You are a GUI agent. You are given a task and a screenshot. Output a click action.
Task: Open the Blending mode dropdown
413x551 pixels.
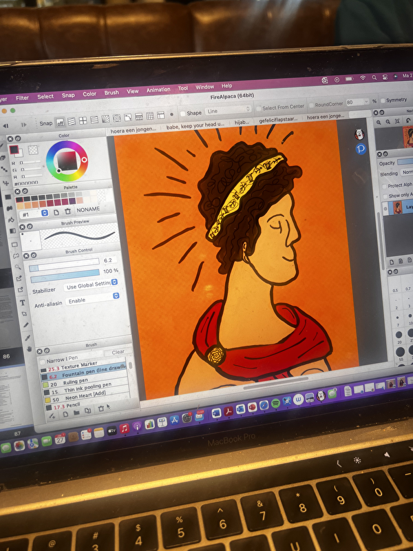(x=407, y=172)
